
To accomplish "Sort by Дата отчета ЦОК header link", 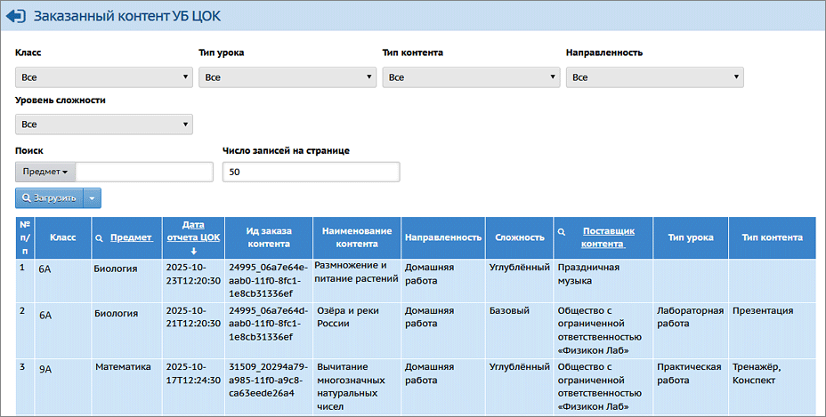I will pos(193,231).
